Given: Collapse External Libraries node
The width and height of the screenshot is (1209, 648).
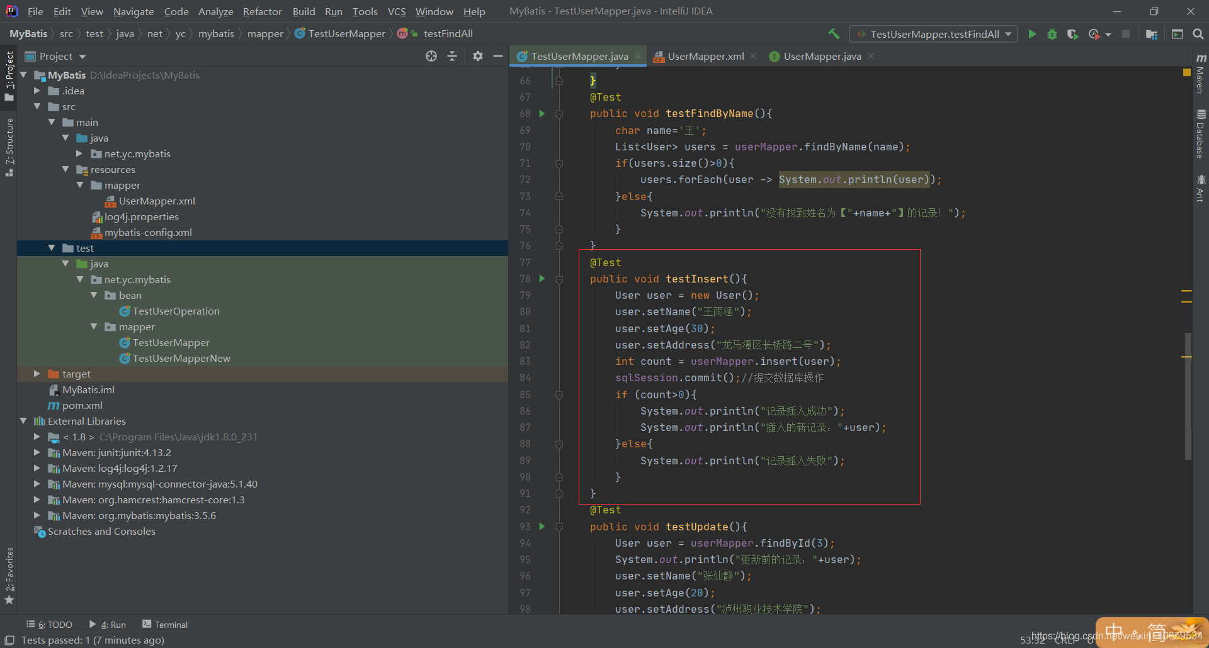Looking at the screenshot, I should coord(23,421).
